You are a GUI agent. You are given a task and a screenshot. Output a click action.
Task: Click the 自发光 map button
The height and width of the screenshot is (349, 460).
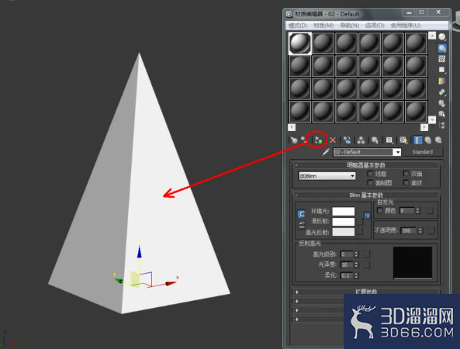click(430, 211)
